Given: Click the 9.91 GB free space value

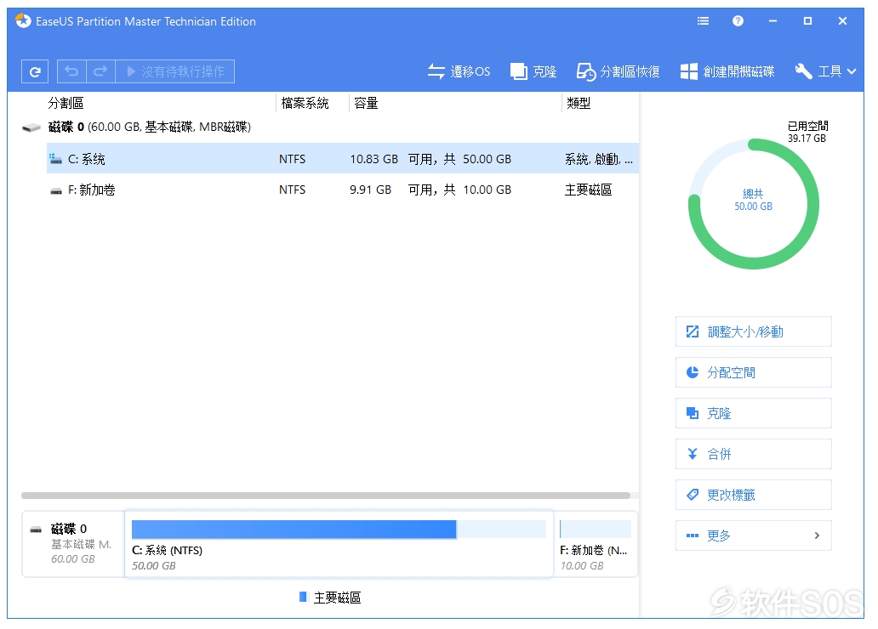Looking at the screenshot, I should tap(371, 190).
